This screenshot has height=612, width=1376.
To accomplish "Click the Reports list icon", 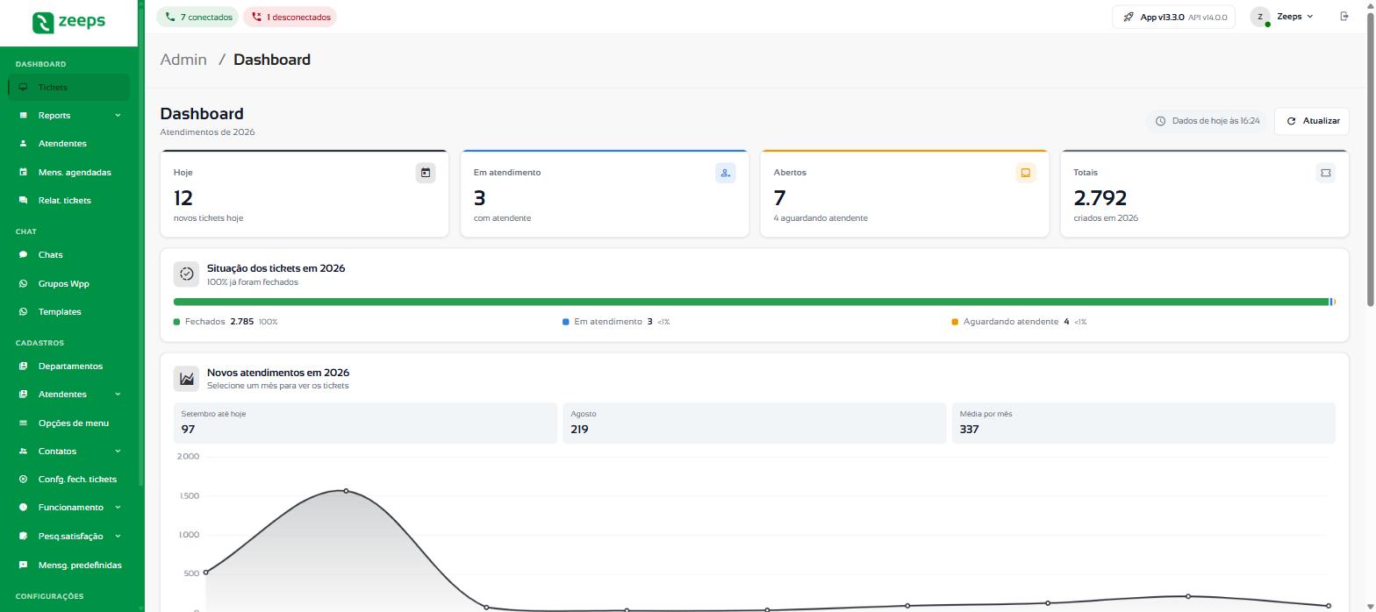I will [23, 115].
